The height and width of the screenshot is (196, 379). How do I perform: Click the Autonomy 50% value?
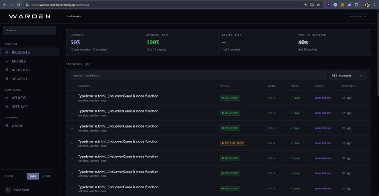[75, 42]
